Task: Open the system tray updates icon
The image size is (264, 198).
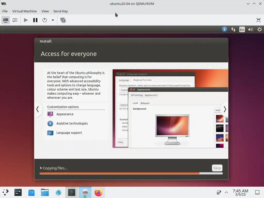Action: (219, 192)
